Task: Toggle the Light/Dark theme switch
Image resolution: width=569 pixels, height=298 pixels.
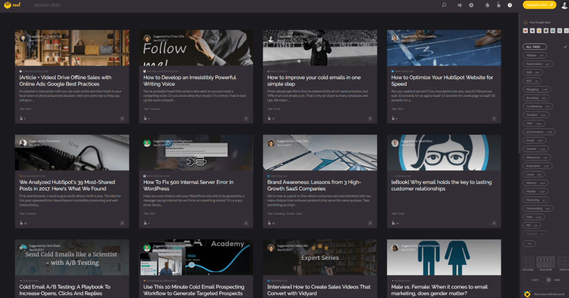Action: pyautogui.click(x=545, y=280)
